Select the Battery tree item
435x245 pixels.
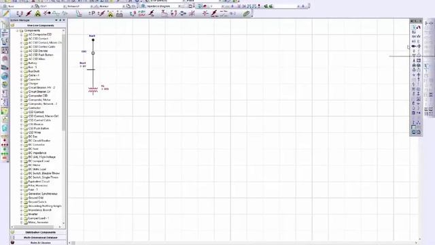(33, 63)
